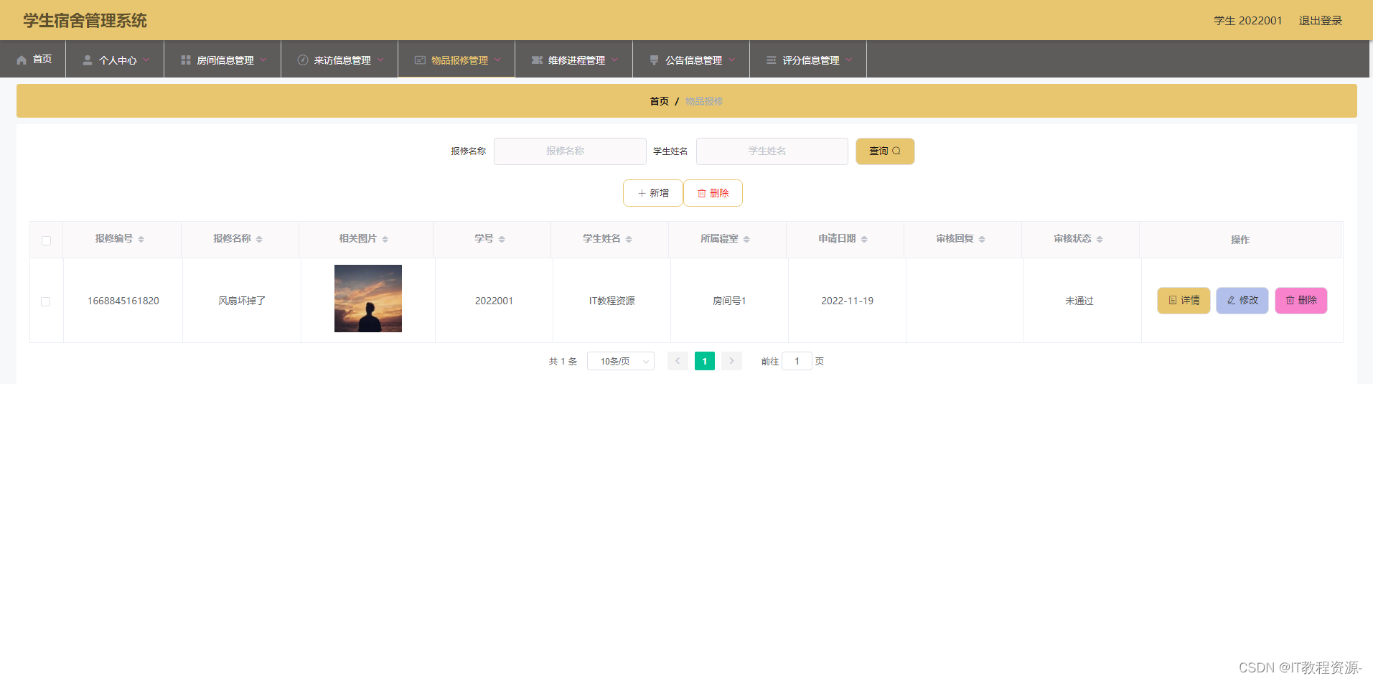Sort by 审核状态 column arrows
This screenshot has width=1373, height=681.
click(1100, 239)
